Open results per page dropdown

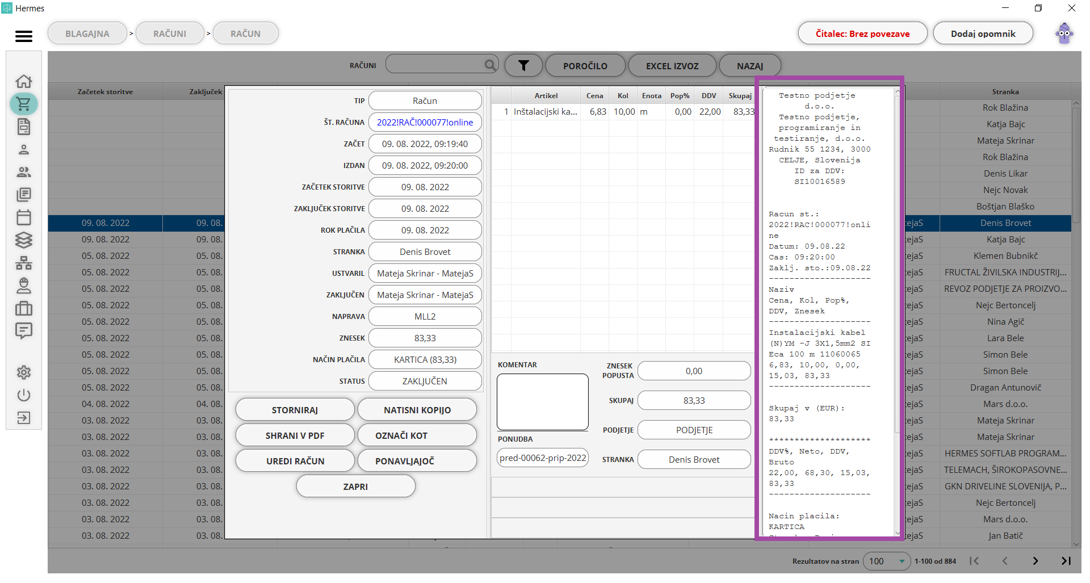click(x=887, y=561)
